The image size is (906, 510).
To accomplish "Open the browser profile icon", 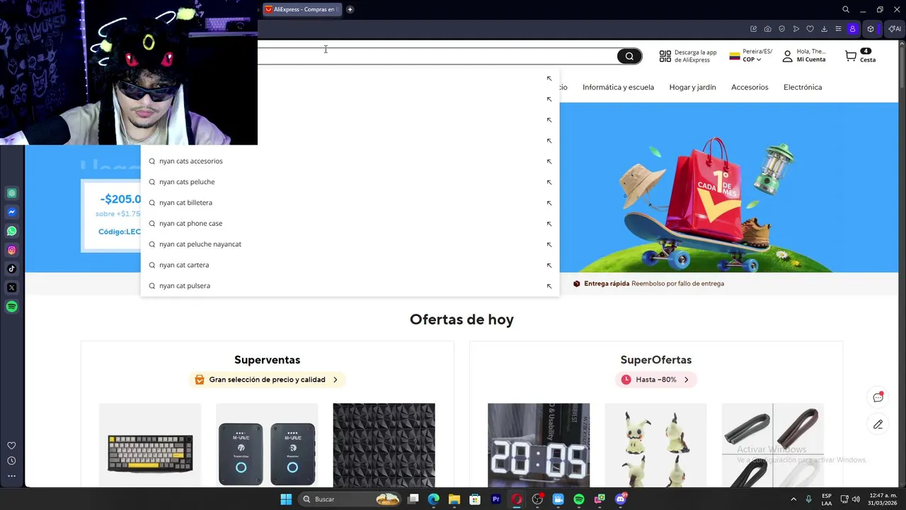I will coord(852,29).
